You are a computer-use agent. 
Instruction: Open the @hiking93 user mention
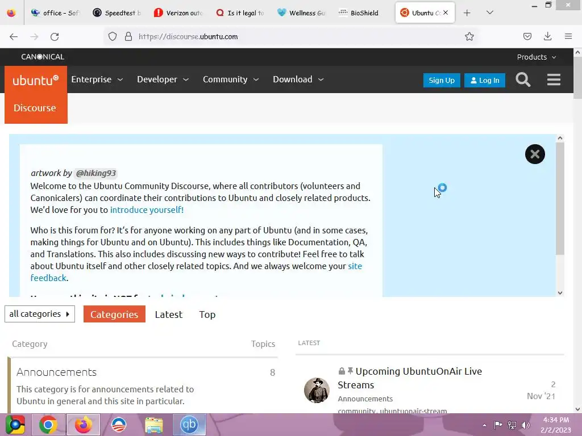click(x=96, y=173)
